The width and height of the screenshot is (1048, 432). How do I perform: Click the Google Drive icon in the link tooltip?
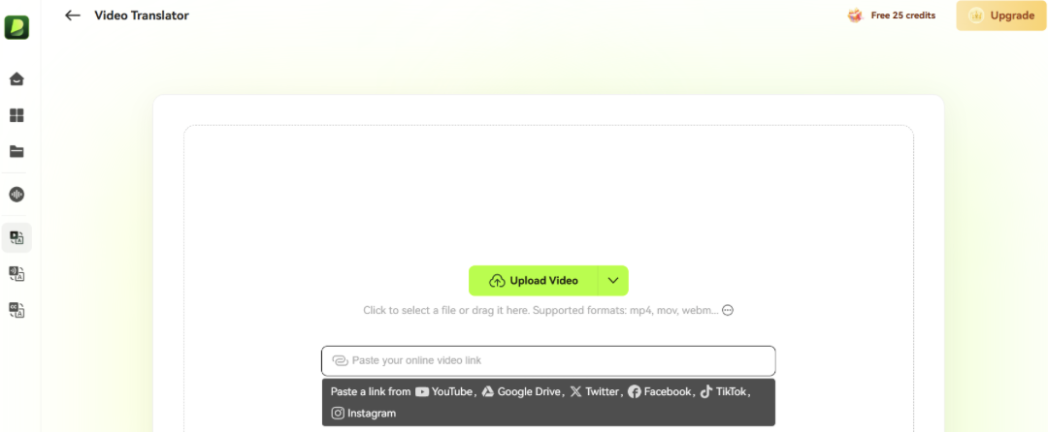point(488,392)
